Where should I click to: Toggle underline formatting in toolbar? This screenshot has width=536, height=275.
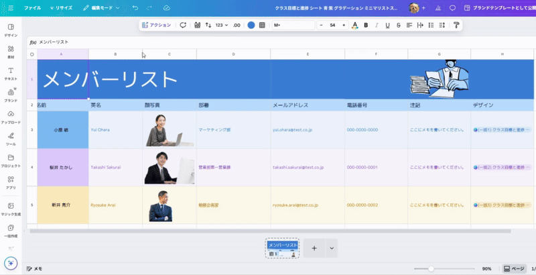387,25
